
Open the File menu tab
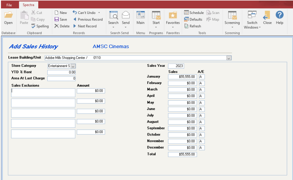pos(9,5)
